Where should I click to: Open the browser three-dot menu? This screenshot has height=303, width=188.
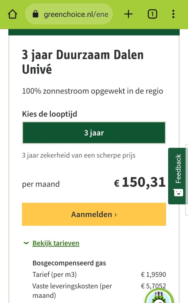pos(173,14)
